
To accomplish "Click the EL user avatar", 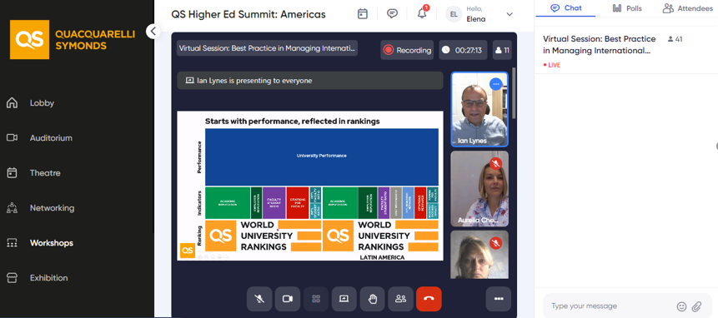I will coord(454,14).
